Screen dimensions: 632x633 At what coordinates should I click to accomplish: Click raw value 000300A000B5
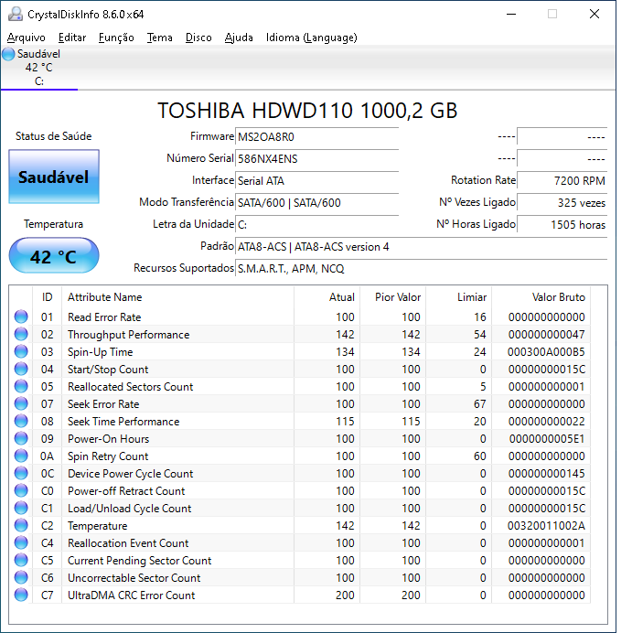[546, 352]
